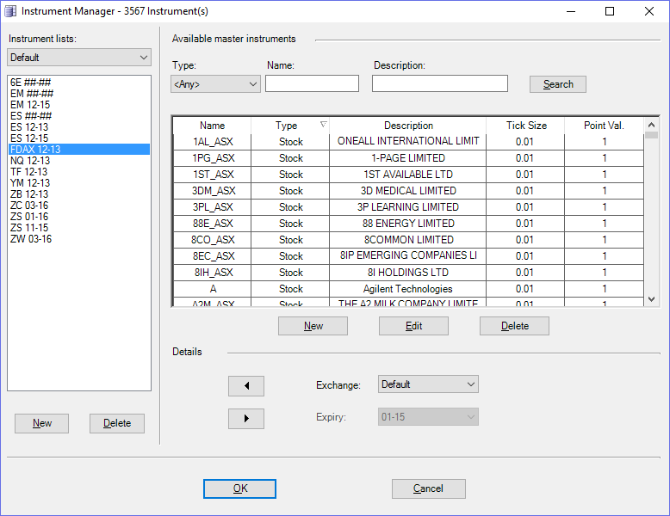This screenshot has width=670, height=516.
Task: Click New under the instrument list
Action: [x=41, y=423]
